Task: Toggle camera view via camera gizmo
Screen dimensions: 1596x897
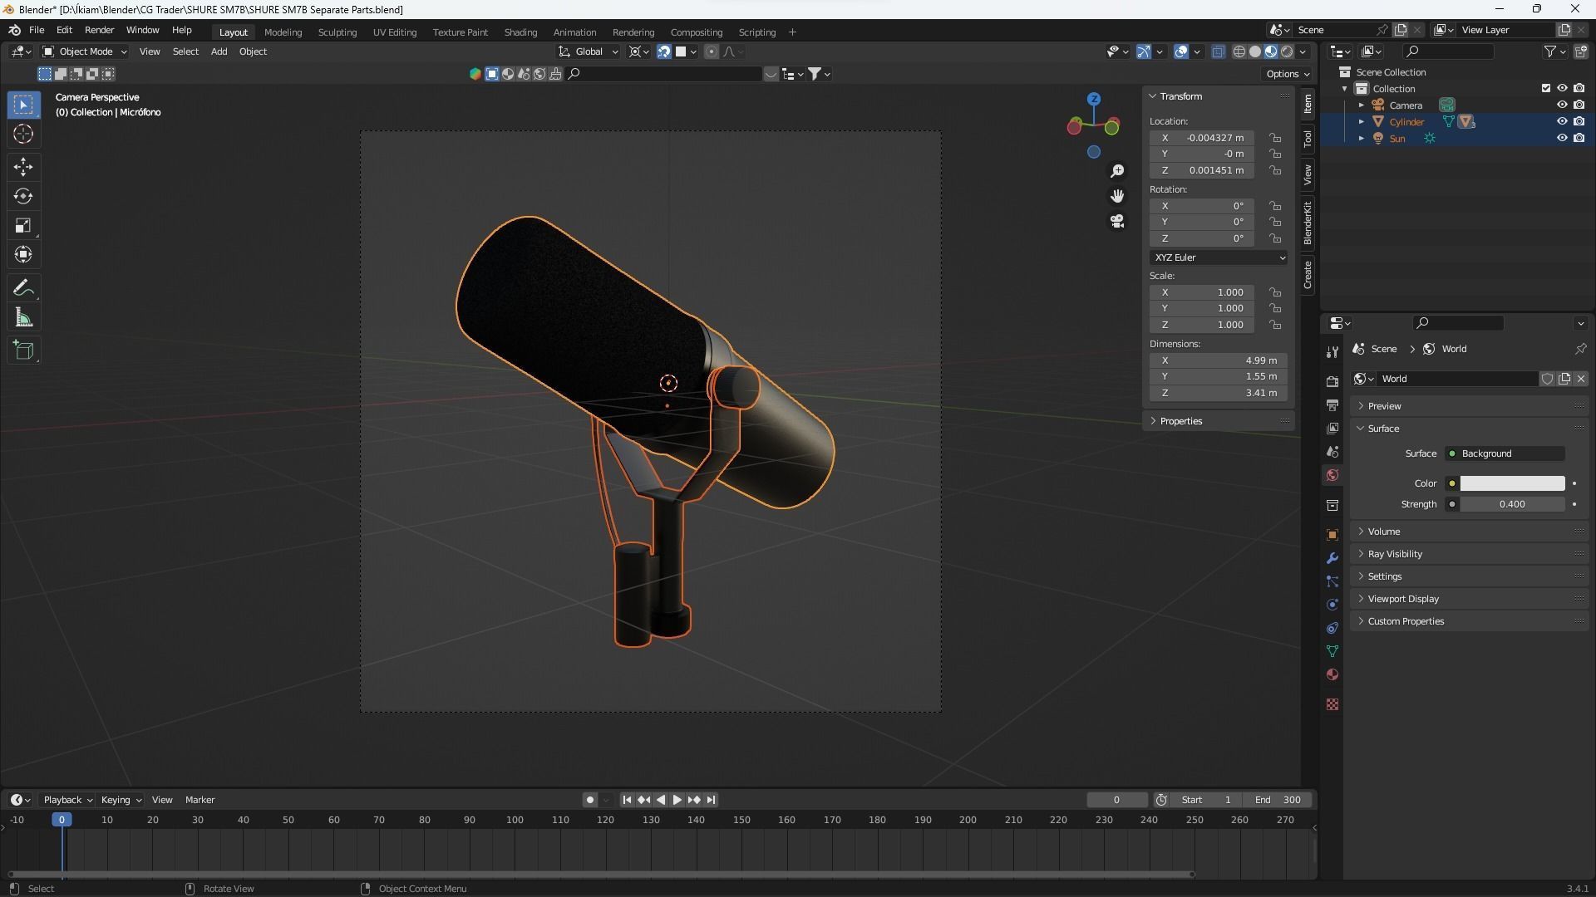Action: 1117,221
